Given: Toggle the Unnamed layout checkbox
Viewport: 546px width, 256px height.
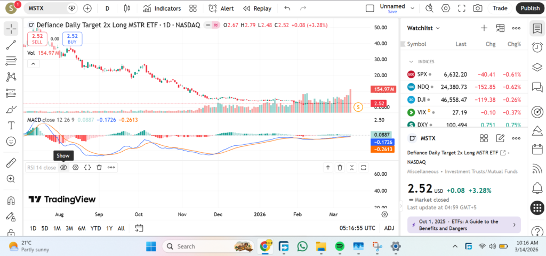Looking at the screenshot, I should (x=370, y=9).
